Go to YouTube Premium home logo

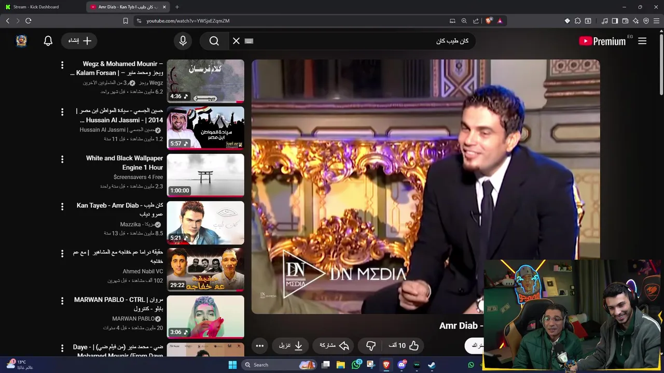point(602,41)
